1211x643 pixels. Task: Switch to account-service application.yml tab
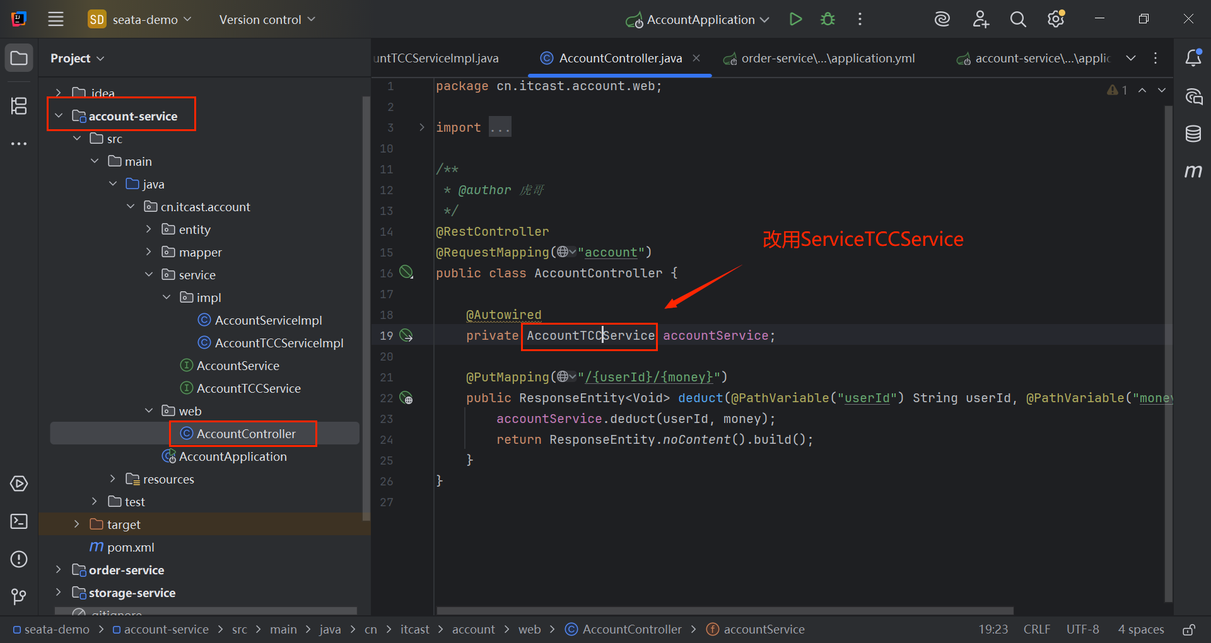click(x=1034, y=58)
